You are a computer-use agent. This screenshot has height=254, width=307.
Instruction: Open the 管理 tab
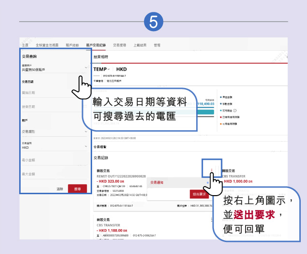157,44
